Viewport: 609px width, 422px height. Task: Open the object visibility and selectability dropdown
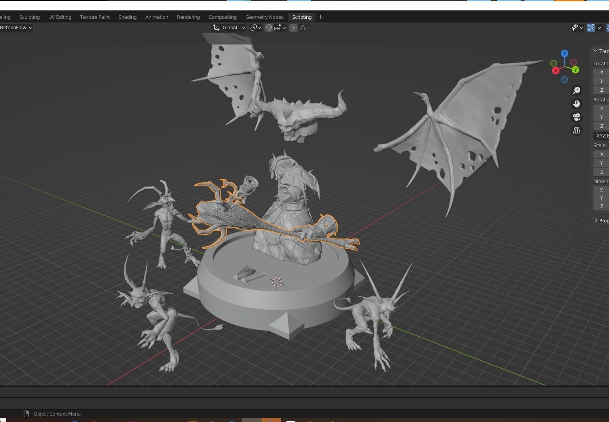pos(577,28)
